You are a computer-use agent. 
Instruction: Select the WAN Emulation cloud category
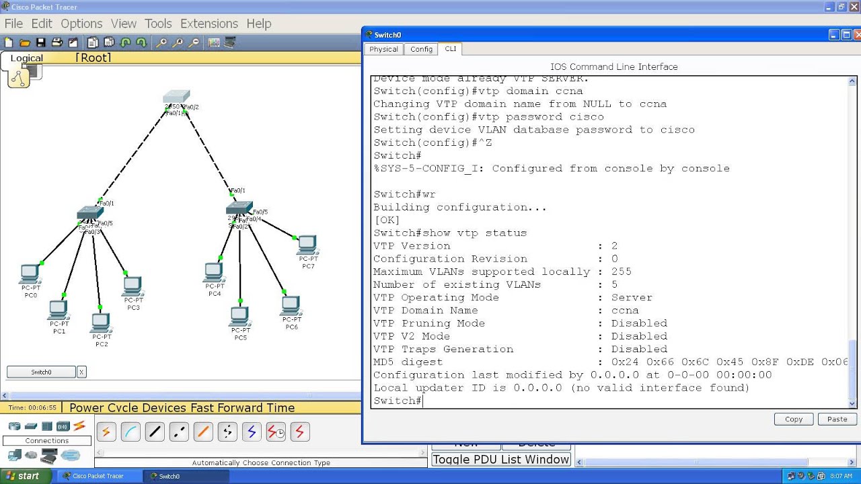click(x=31, y=456)
